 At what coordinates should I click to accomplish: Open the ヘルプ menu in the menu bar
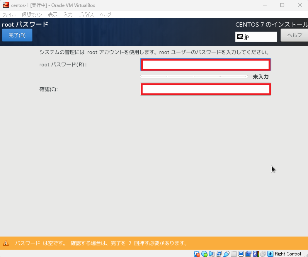pos(106,15)
